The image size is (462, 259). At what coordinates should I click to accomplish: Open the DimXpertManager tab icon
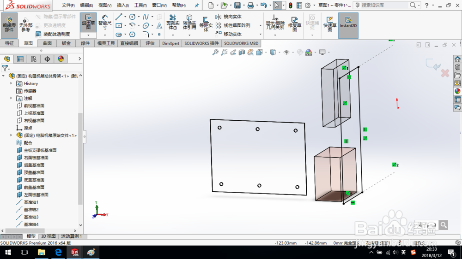[47, 59]
